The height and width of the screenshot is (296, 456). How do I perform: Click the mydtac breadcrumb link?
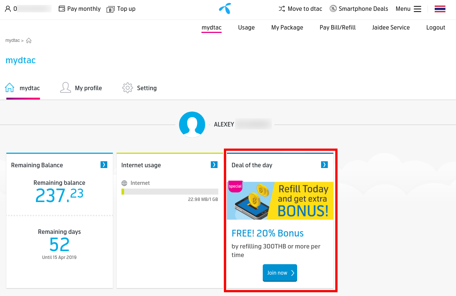click(x=12, y=40)
